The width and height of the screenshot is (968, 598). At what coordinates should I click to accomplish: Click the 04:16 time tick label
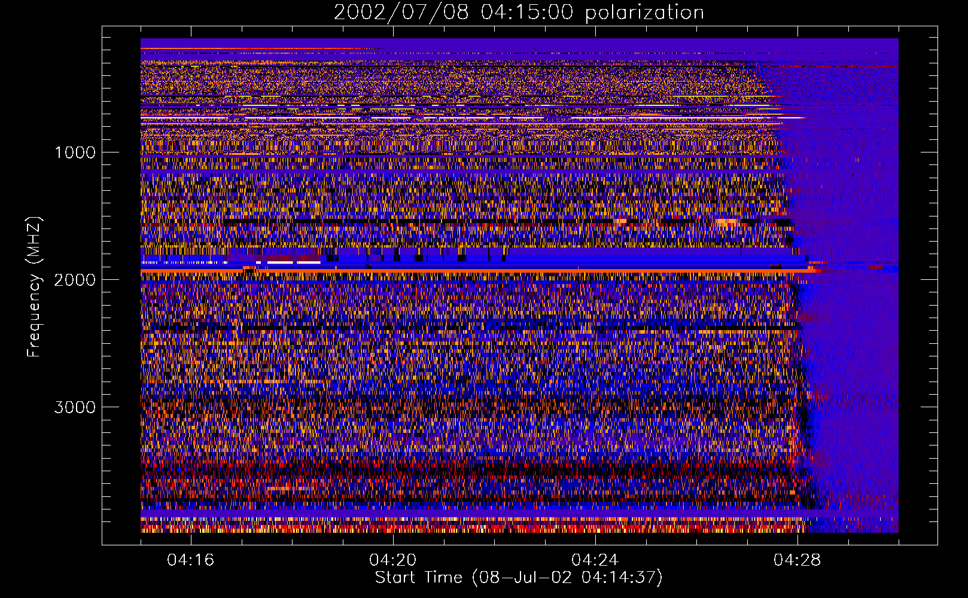point(191,560)
